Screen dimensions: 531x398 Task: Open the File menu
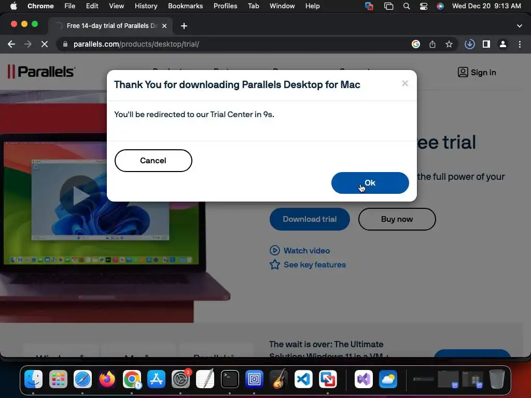click(x=70, y=6)
